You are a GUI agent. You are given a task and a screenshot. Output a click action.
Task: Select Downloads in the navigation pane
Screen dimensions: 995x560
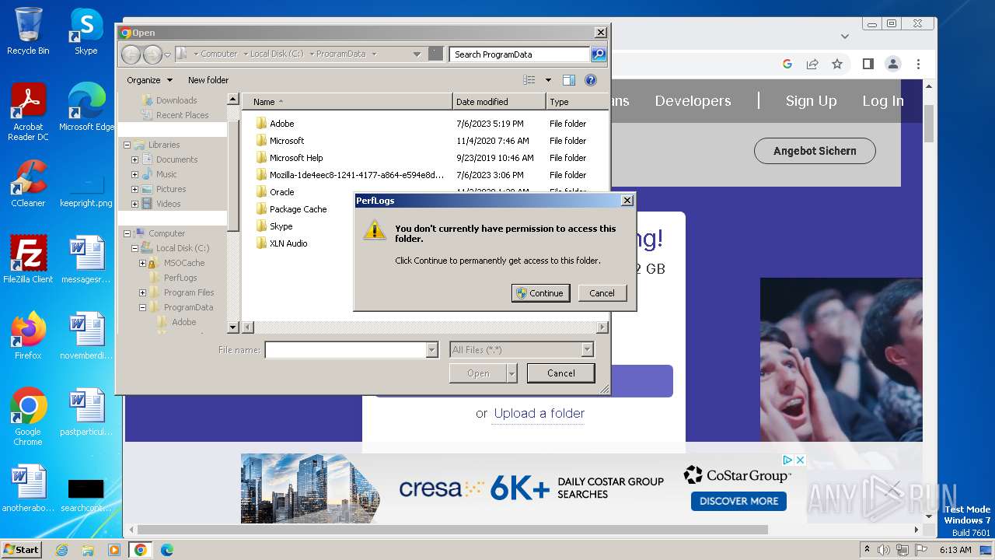pos(176,100)
